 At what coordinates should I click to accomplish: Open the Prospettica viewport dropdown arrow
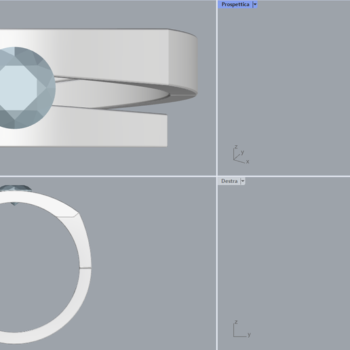tap(255, 5)
